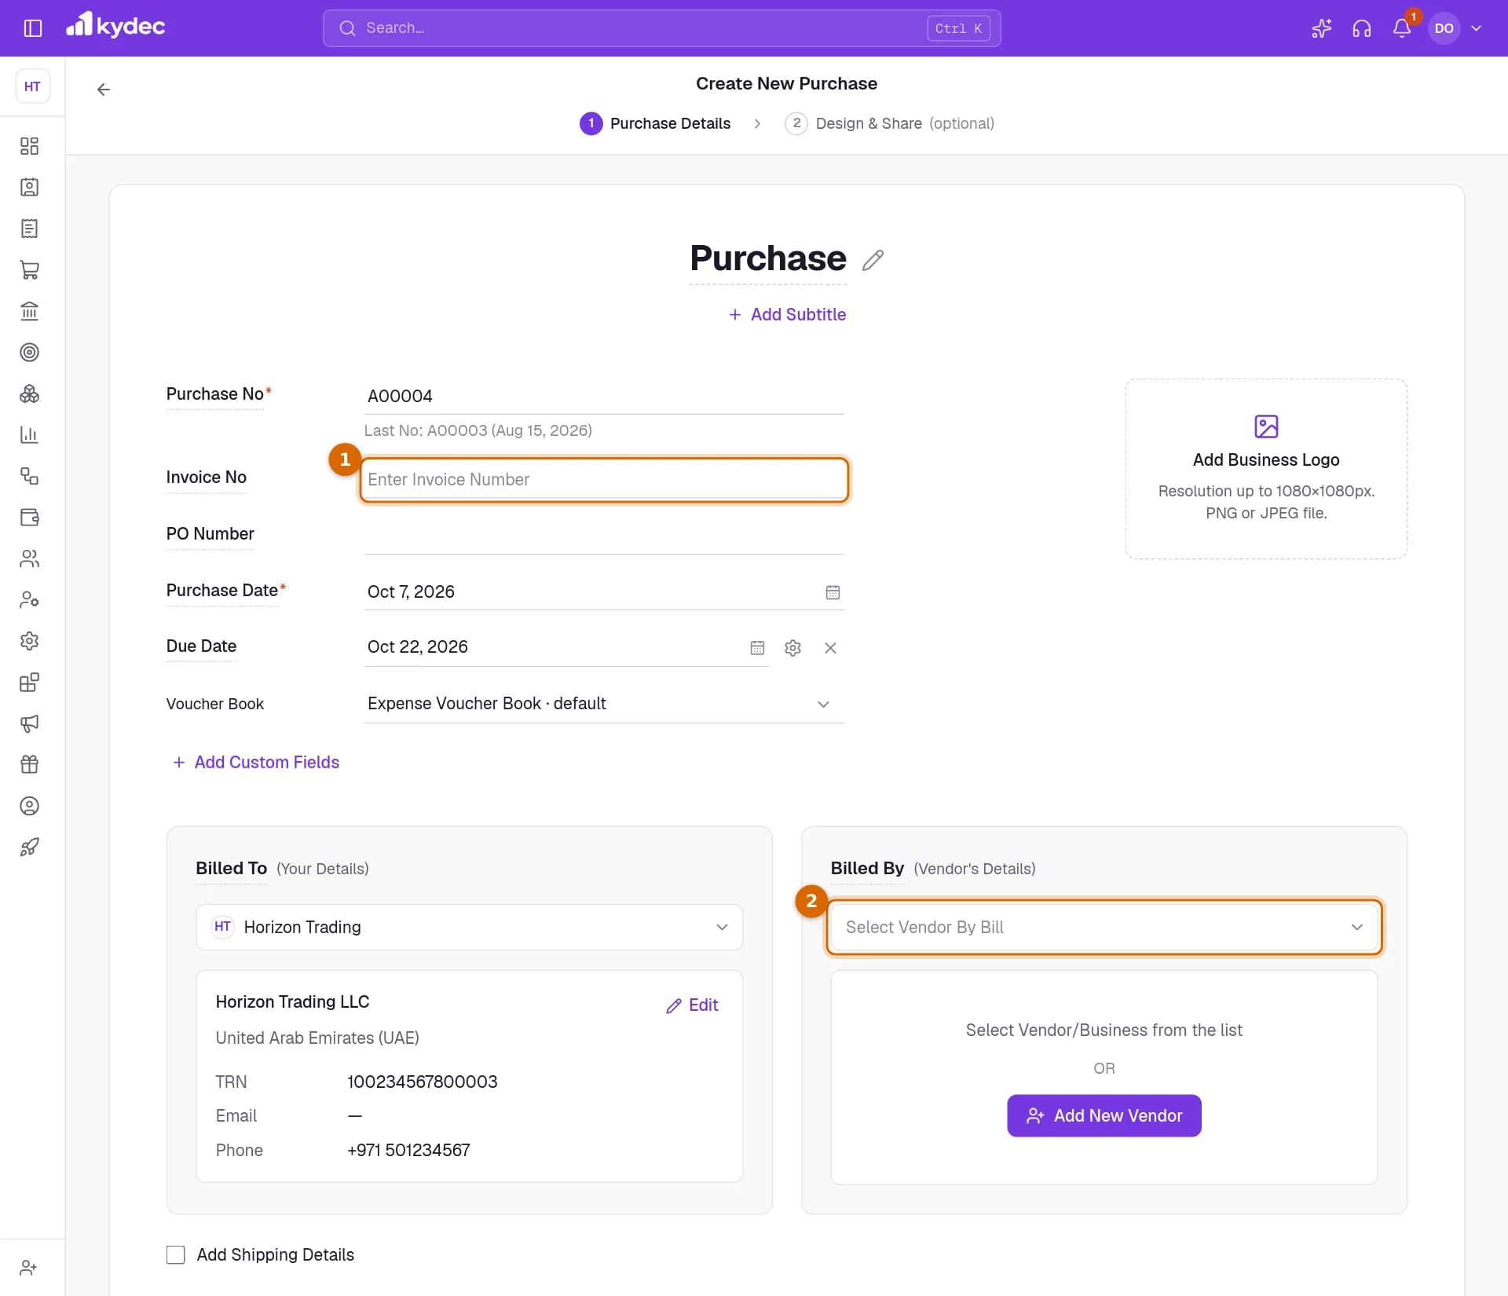
Task: Go back with the left arrow
Action: (103, 90)
